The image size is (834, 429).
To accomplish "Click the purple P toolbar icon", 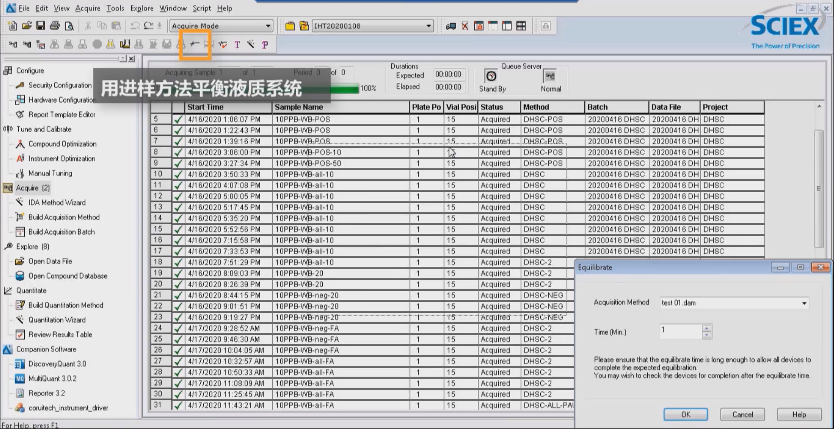I will [265, 45].
